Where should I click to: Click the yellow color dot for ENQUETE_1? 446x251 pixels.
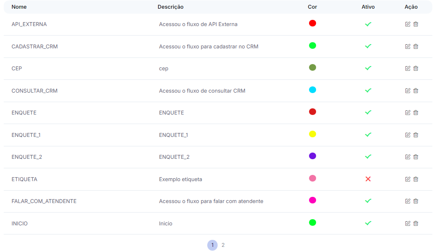coord(312,134)
